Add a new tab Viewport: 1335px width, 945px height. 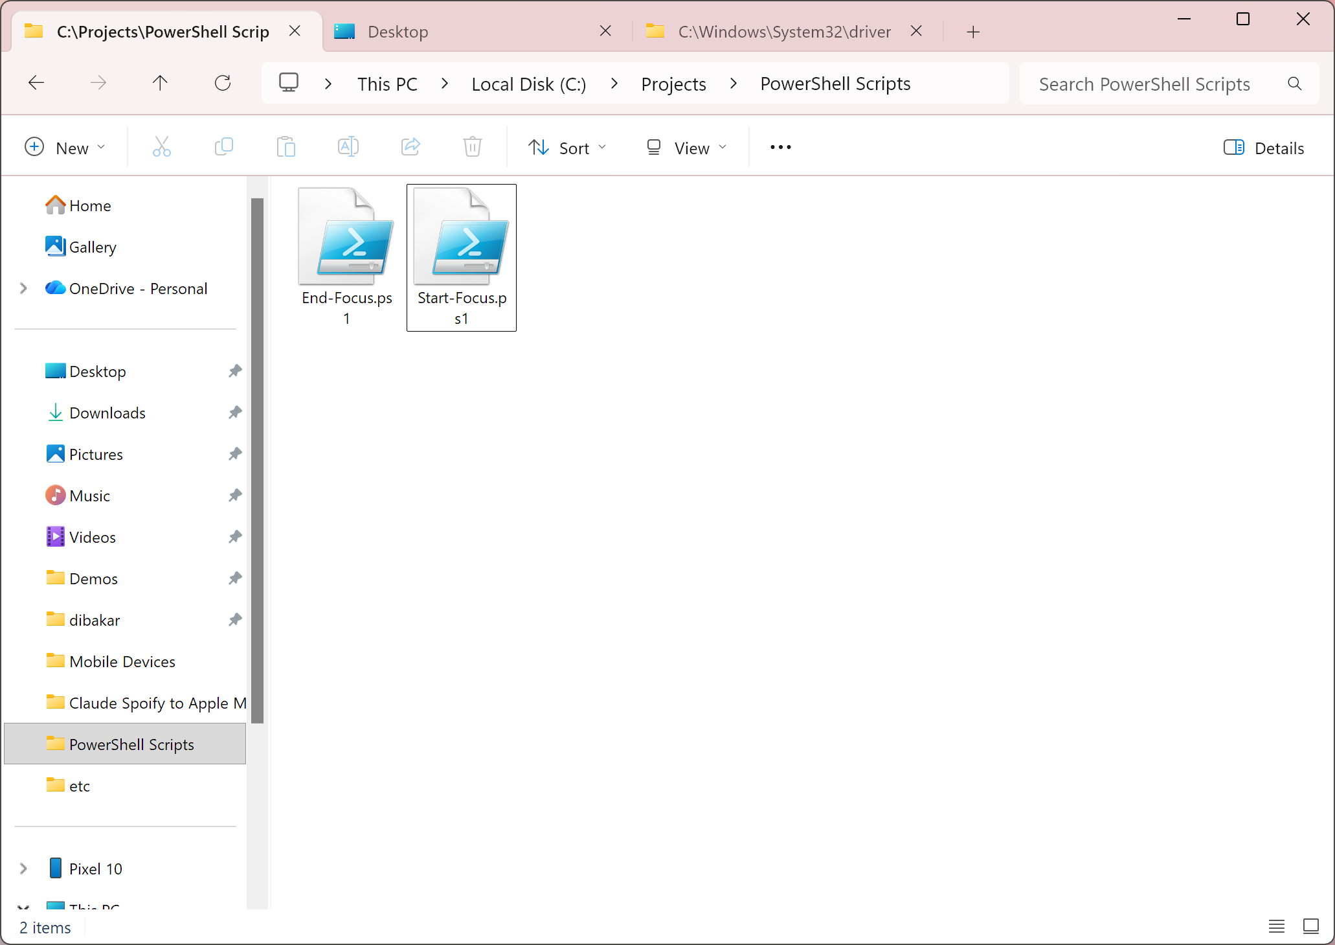tap(973, 32)
